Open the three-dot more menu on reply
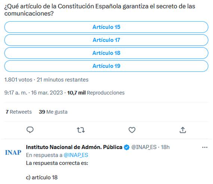This screenshot has width=213, height=184. click(x=205, y=147)
